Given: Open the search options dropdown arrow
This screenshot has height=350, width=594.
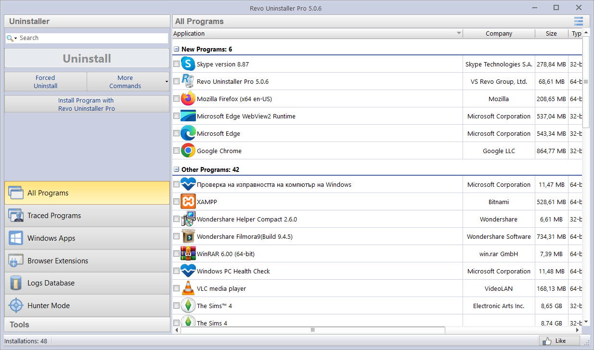Looking at the screenshot, I should point(16,38).
